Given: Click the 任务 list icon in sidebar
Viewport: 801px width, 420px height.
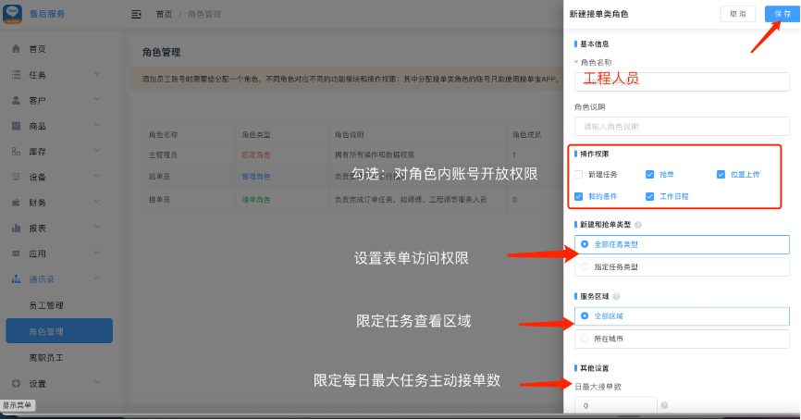Looking at the screenshot, I should coord(16,74).
